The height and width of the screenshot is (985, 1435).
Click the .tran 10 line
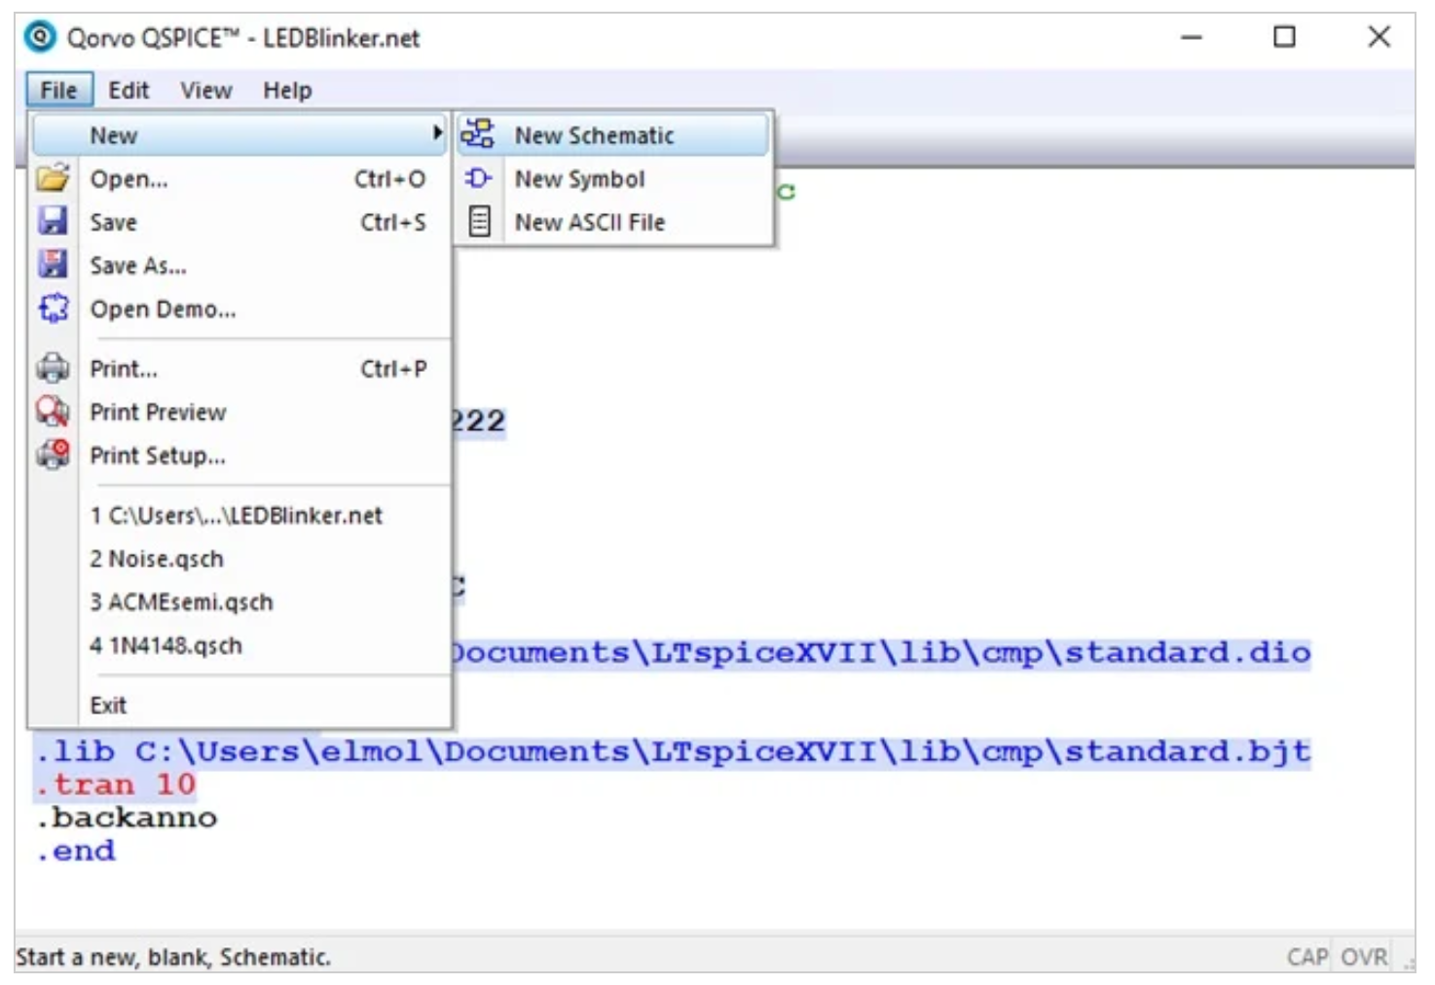(116, 784)
